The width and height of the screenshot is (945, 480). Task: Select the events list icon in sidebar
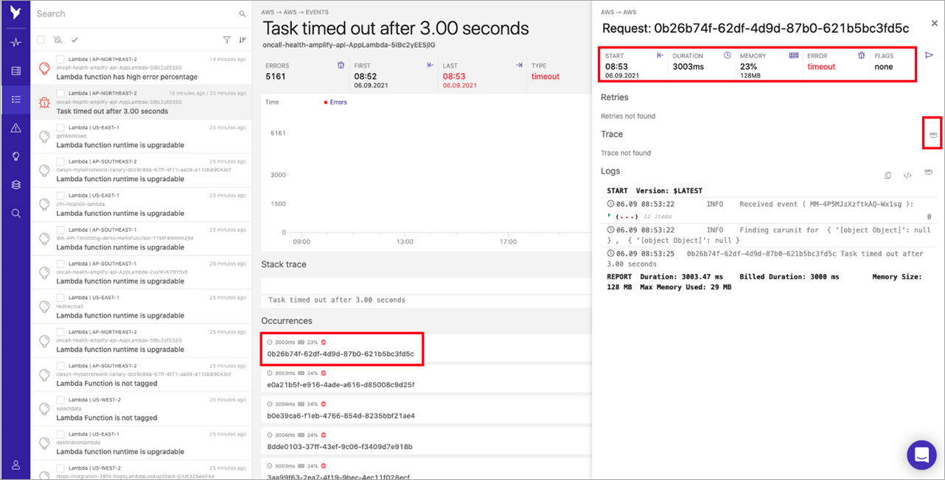click(15, 99)
